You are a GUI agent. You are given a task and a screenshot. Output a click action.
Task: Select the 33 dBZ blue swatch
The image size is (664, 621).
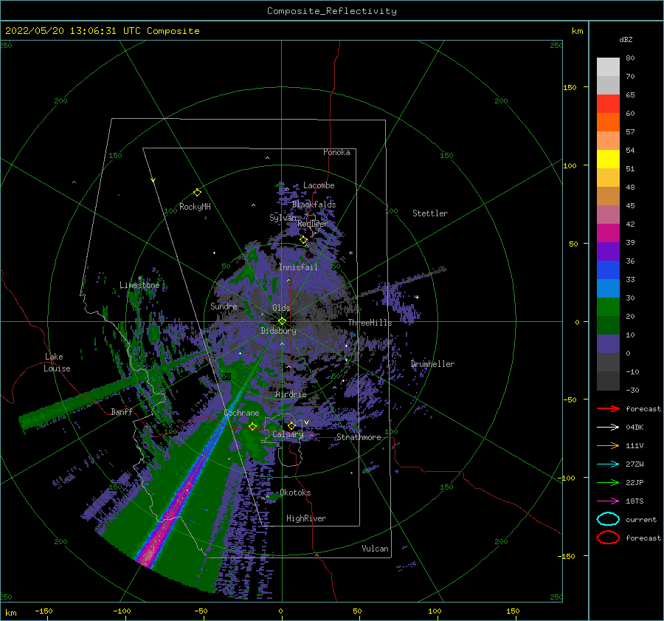coord(608,288)
